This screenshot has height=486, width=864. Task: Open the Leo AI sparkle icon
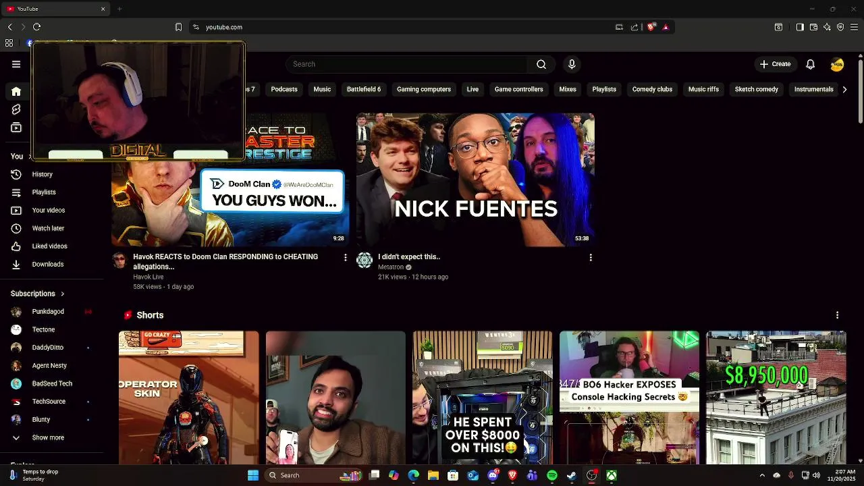click(x=827, y=27)
